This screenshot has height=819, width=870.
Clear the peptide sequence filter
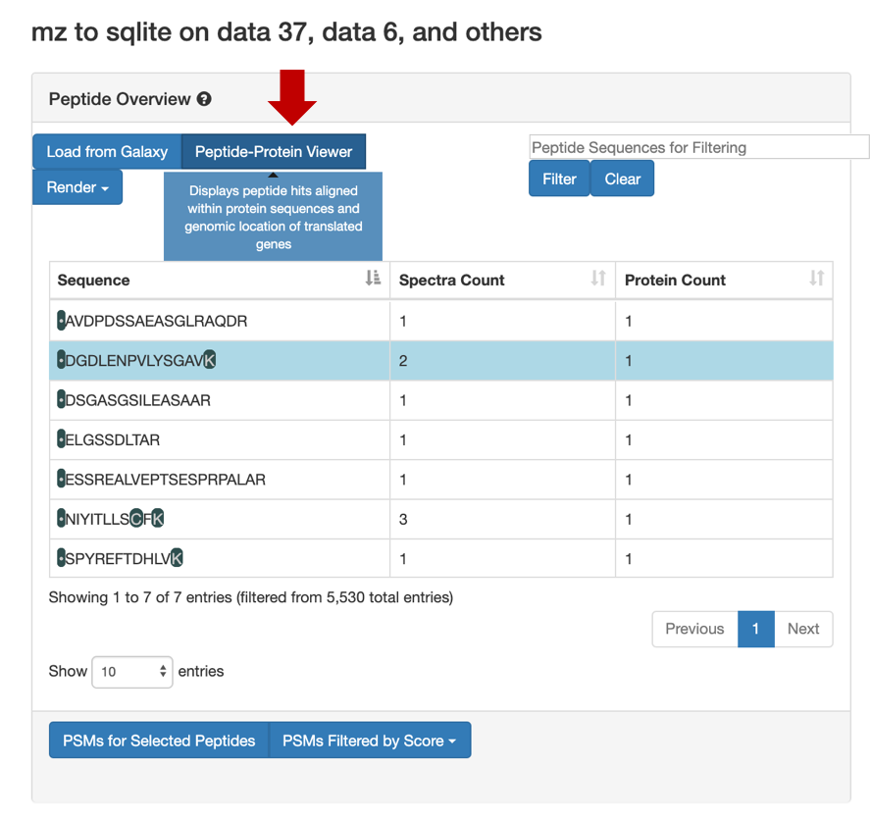(x=623, y=179)
